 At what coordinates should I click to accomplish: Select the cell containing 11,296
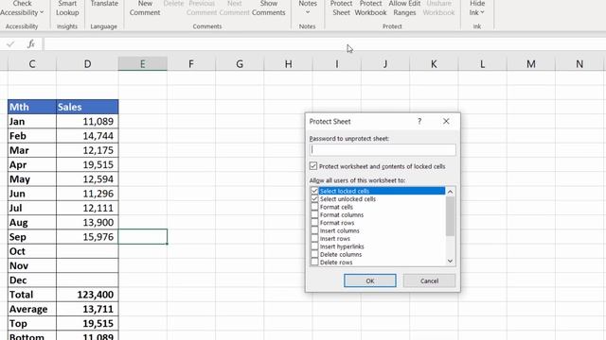click(x=87, y=194)
